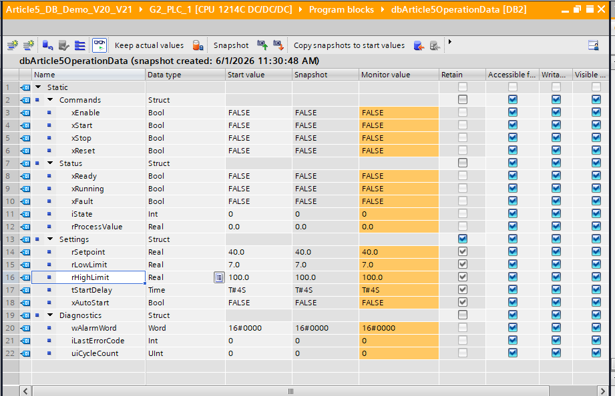
Task: Toggle the Monitor all glasses icon
Action: pyautogui.click(x=99, y=45)
